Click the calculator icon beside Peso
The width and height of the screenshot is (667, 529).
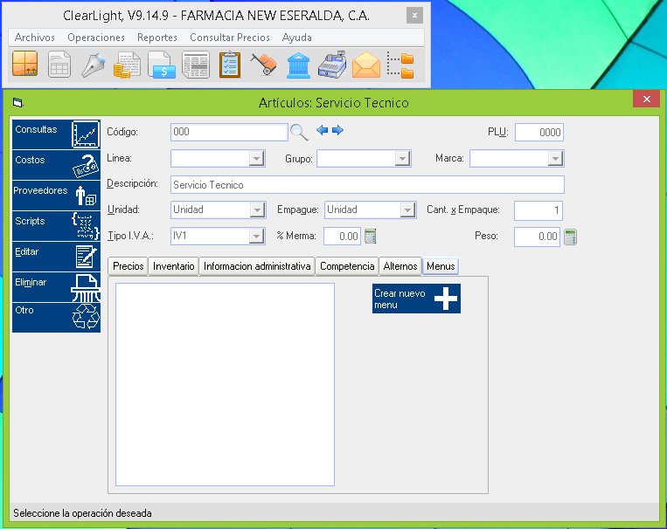571,237
